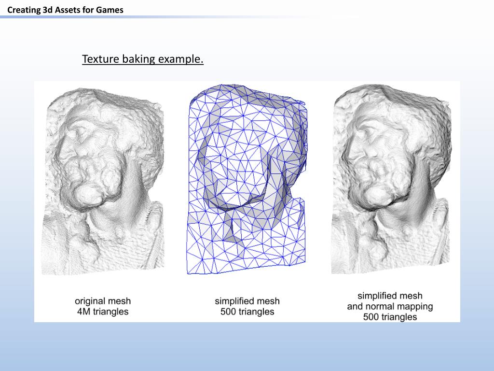Viewport: 494px width, 371px height.
Task: Click '500 triangles' under the normal mapping caption
Action: click(390, 317)
